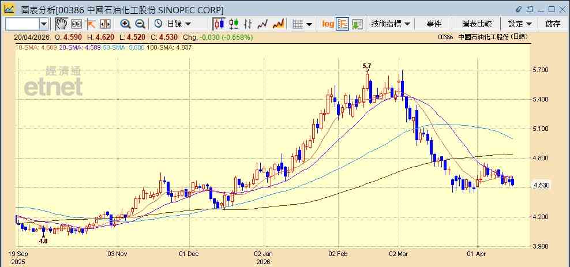Click the 02 Mar date axis label
The height and width of the screenshot is (267, 570).
[x=399, y=253]
